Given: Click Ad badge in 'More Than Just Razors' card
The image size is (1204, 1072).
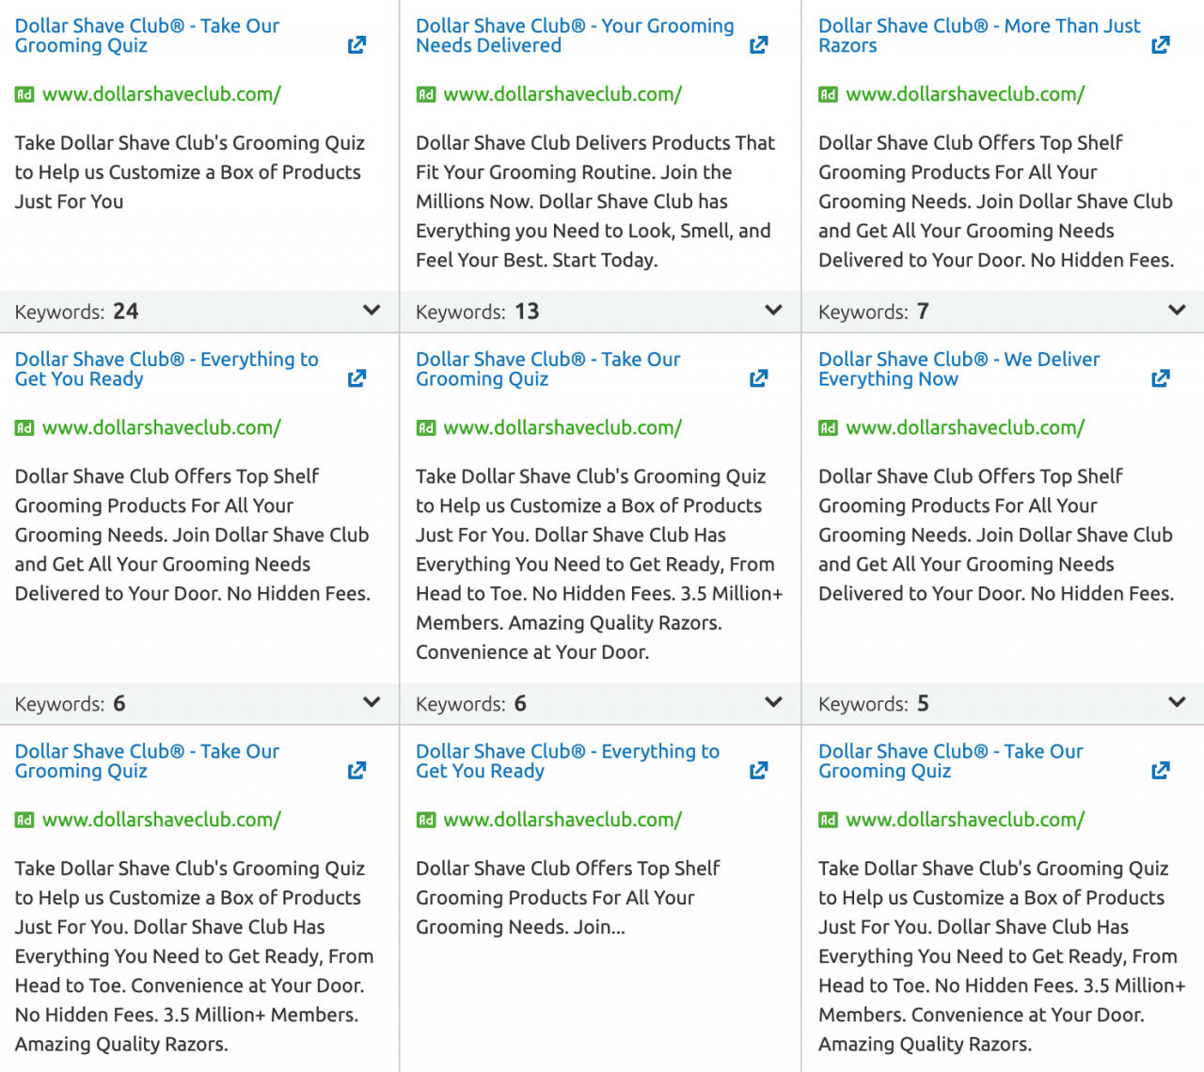Looking at the screenshot, I should 828,94.
